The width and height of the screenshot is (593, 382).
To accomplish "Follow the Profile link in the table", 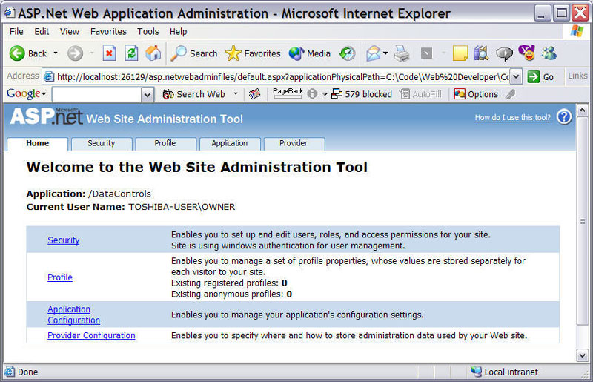I will [x=60, y=277].
